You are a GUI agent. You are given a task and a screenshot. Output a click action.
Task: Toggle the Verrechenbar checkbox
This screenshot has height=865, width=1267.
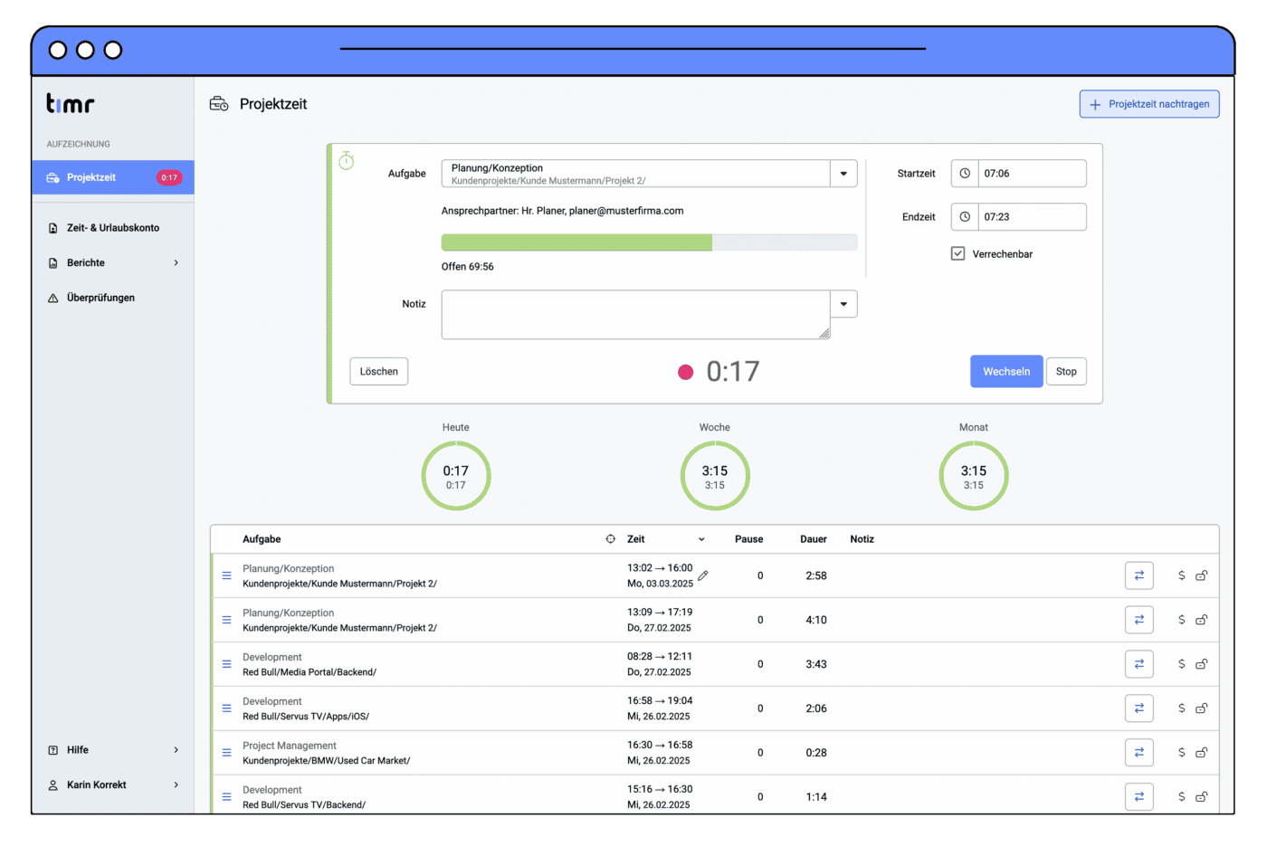point(957,253)
